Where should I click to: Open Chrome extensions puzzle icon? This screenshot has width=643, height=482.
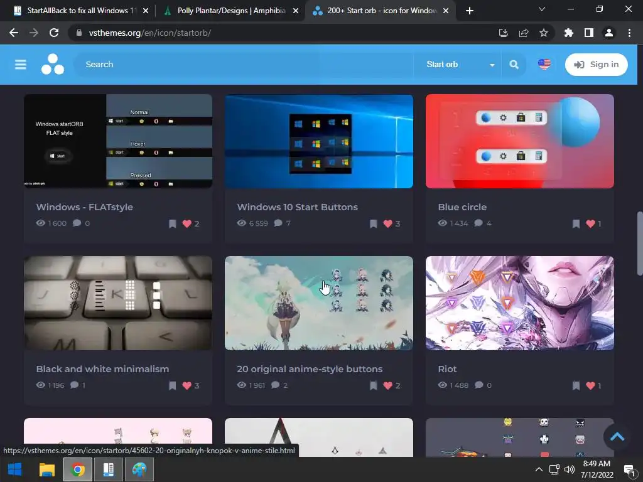(x=569, y=33)
